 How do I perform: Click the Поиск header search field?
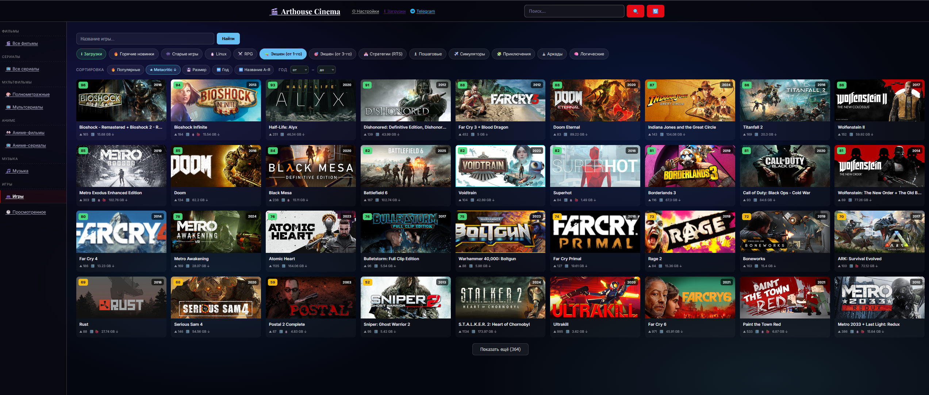coord(574,11)
